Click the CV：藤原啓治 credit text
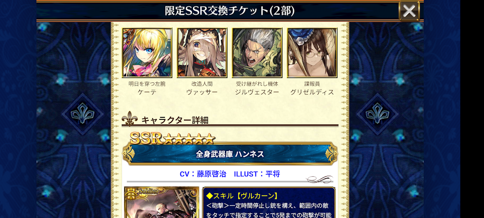 pos(203,174)
